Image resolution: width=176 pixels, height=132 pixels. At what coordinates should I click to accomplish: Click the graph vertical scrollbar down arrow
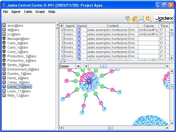point(172,123)
